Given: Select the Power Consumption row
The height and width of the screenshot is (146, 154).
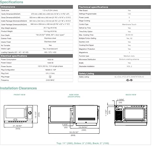Looking at the screenshot, I should point(37,60).
